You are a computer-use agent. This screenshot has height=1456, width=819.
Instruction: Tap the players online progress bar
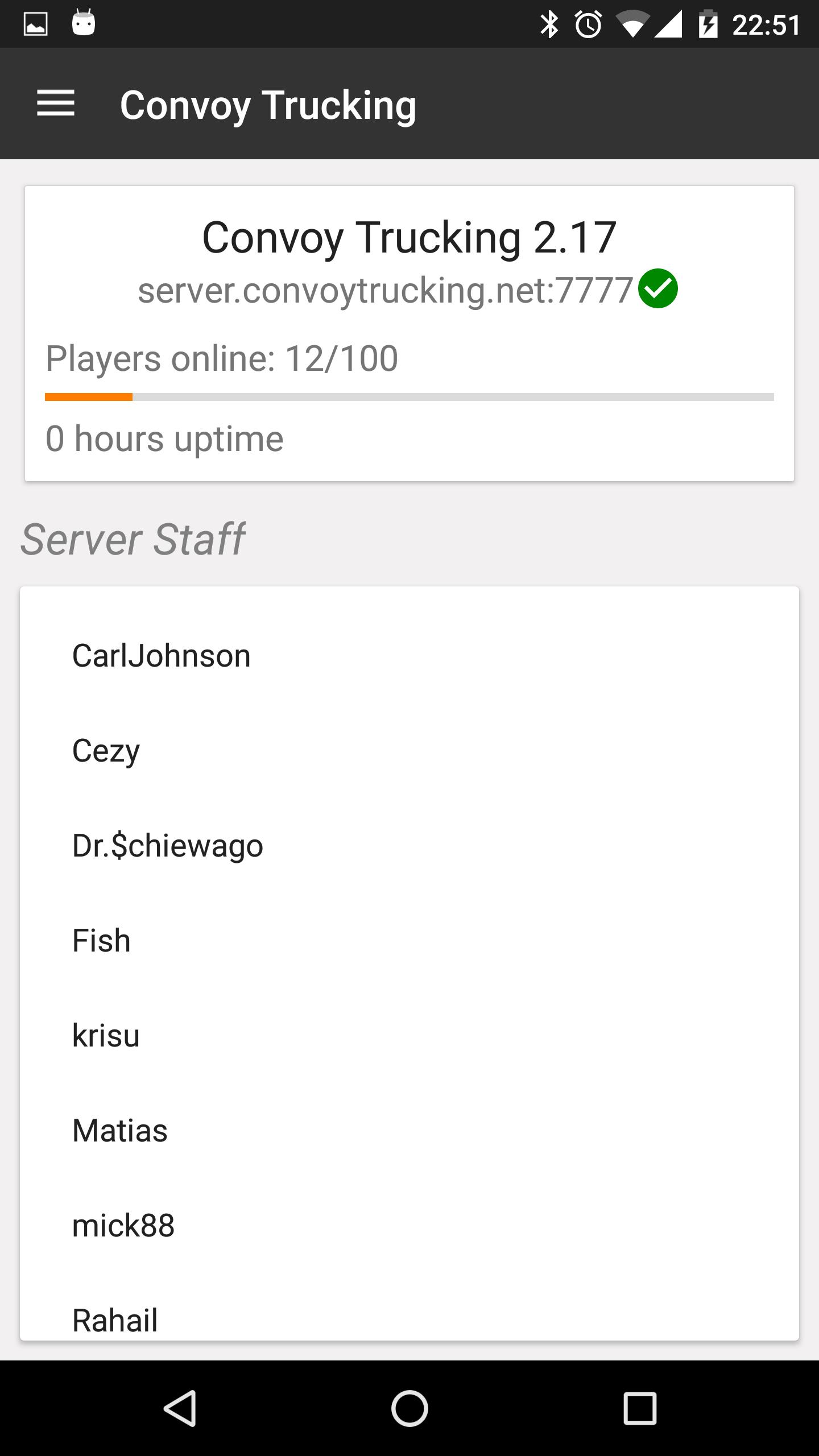click(409, 397)
